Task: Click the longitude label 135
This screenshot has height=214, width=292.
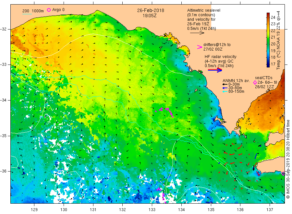Action: [x=211, y=210]
